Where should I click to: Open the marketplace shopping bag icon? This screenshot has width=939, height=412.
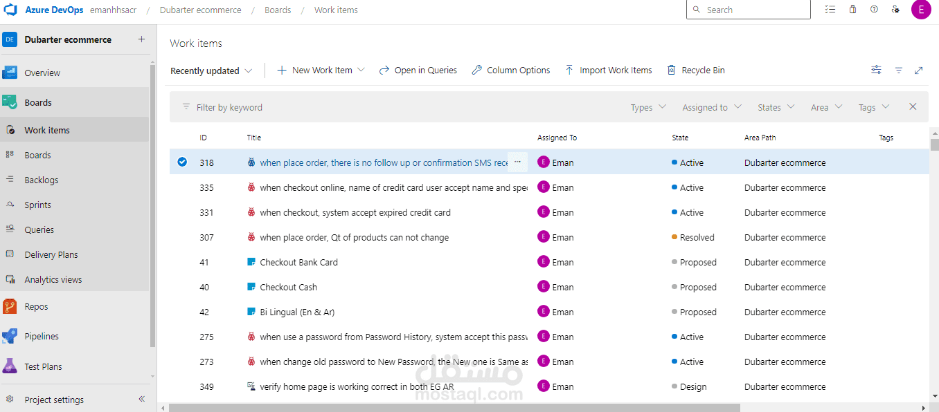(x=853, y=10)
